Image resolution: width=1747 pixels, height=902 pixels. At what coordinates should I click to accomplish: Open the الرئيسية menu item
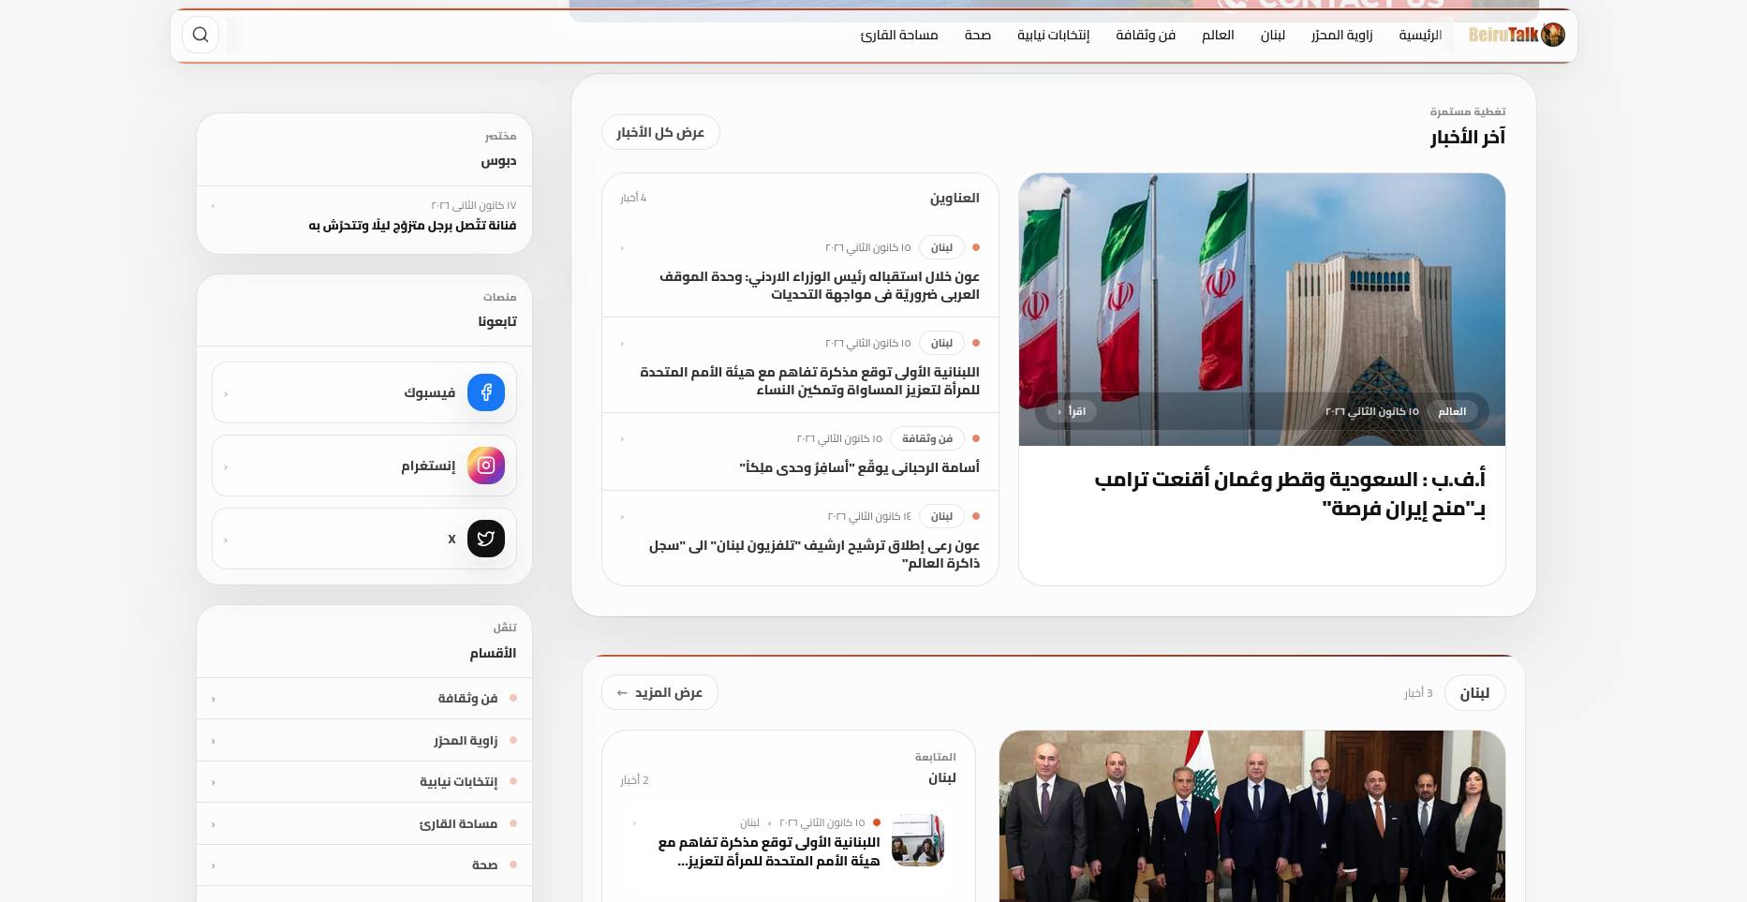tap(1418, 35)
